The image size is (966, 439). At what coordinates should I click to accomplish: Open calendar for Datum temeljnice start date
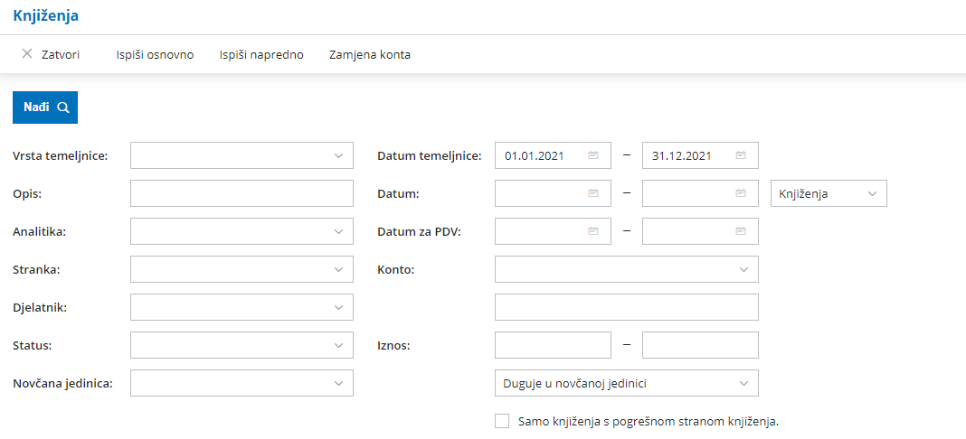point(593,155)
